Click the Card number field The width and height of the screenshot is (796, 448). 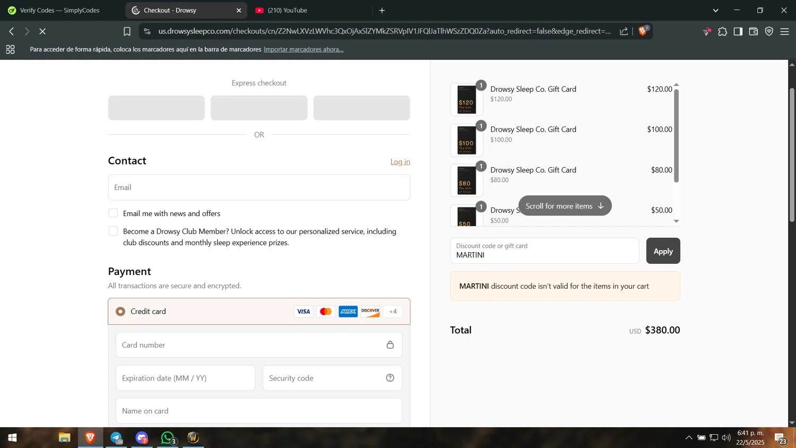[x=259, y=345]
